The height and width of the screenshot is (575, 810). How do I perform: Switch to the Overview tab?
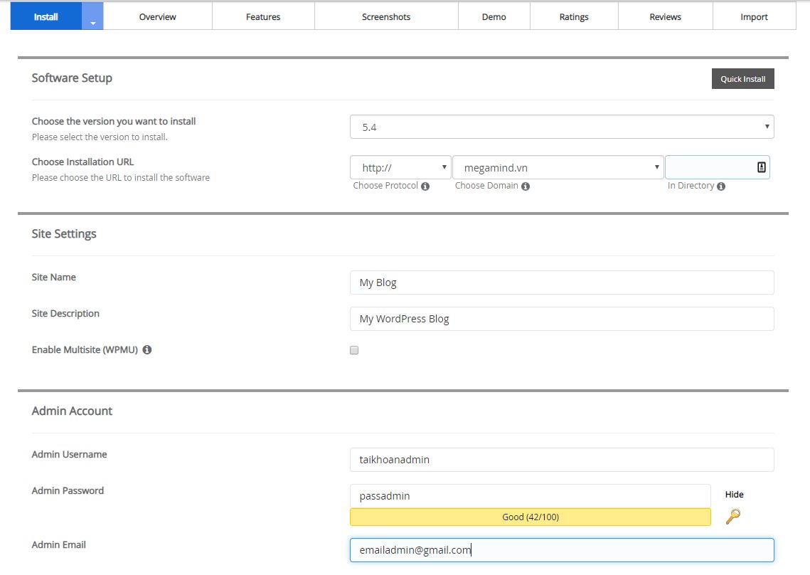coord(157,17)
